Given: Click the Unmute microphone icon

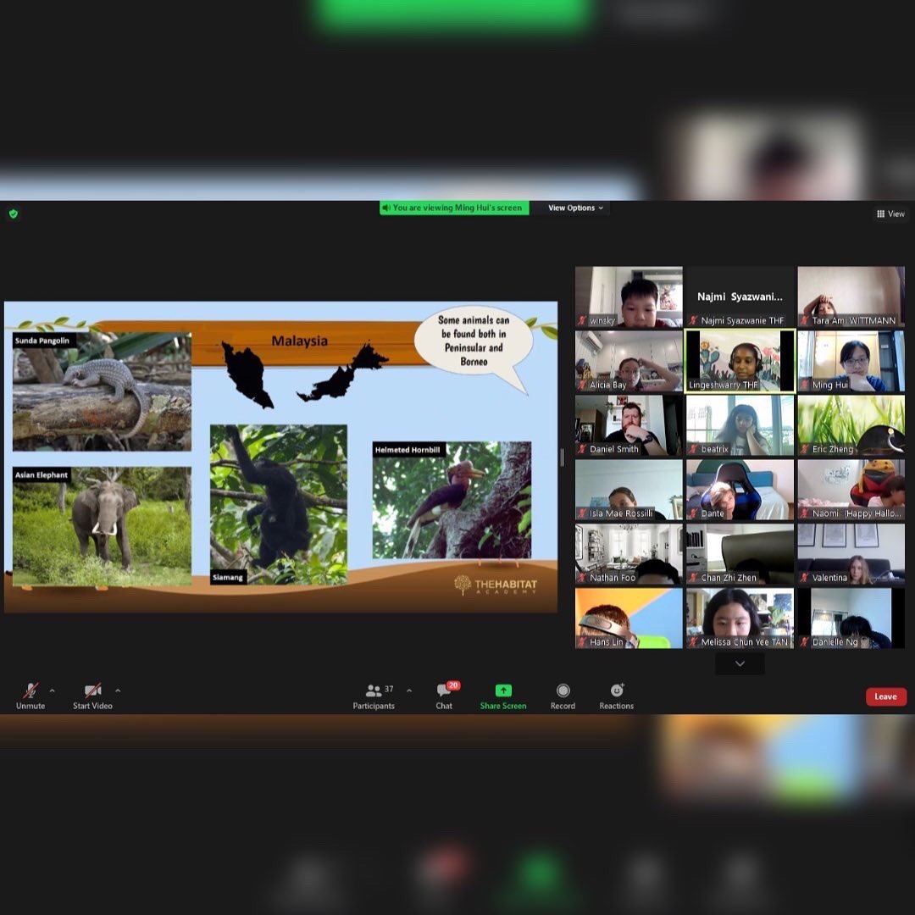Looking at the screenshot, I should [x=30, y=690].
